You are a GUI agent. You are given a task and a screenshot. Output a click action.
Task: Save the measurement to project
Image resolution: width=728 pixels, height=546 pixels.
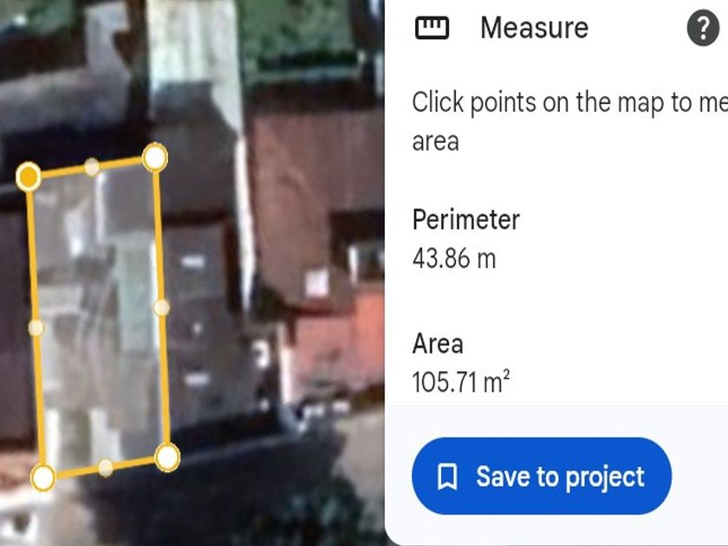(542, 476)
